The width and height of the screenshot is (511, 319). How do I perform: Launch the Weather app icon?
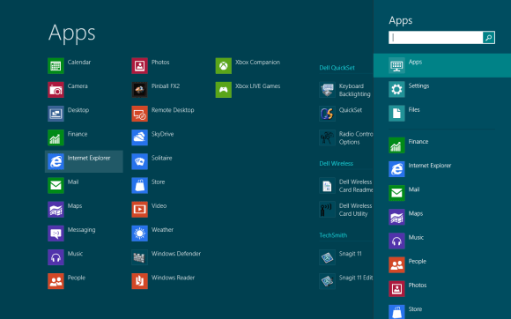click(139, 234)
